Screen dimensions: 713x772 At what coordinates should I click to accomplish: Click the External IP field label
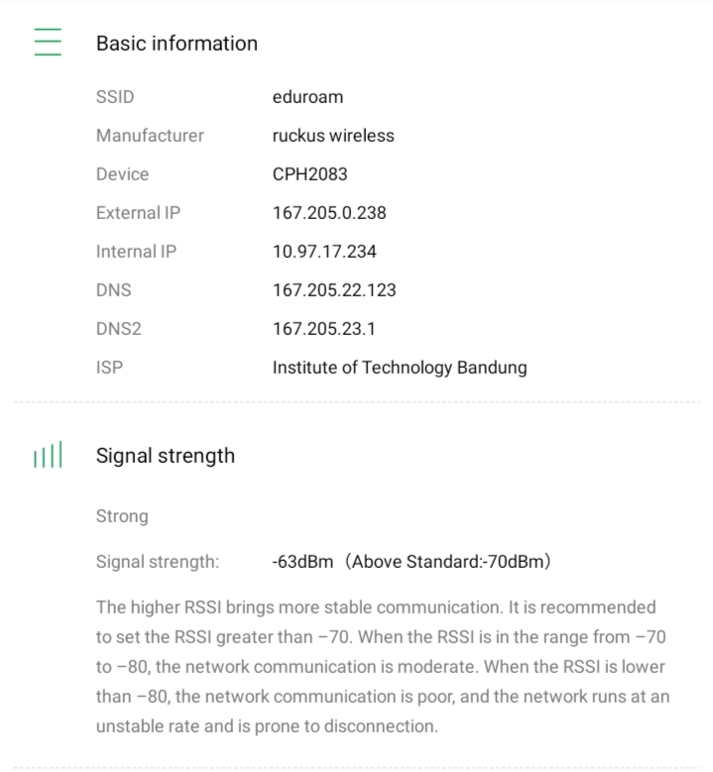click(138, 213)
